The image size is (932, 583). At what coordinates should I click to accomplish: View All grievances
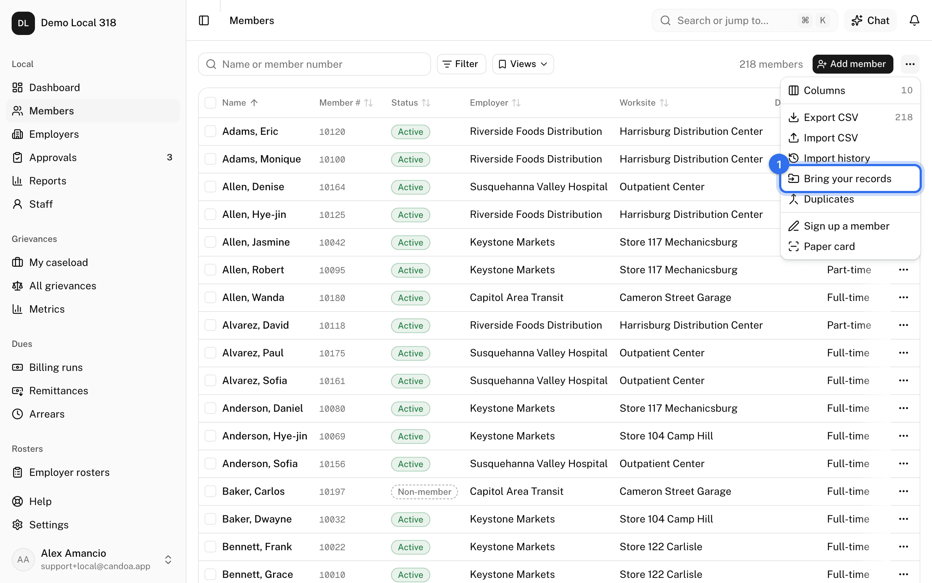click(92, 286)
